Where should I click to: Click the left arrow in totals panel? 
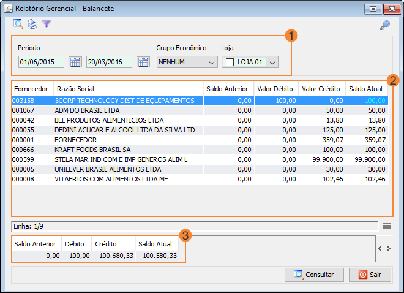point(380,249)
